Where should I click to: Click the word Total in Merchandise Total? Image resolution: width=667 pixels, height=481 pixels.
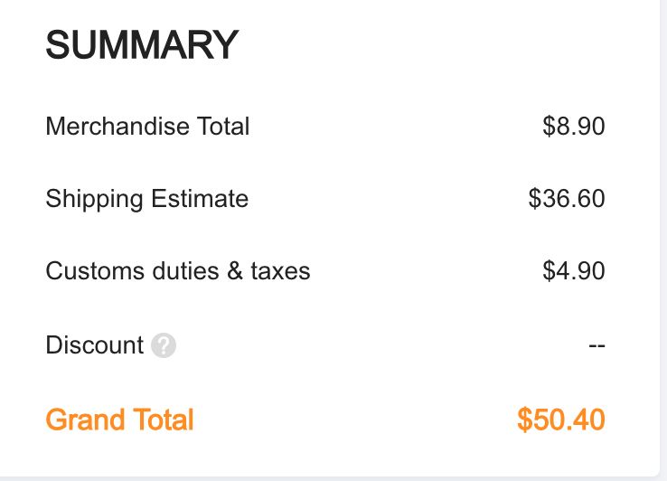(223, 127)
